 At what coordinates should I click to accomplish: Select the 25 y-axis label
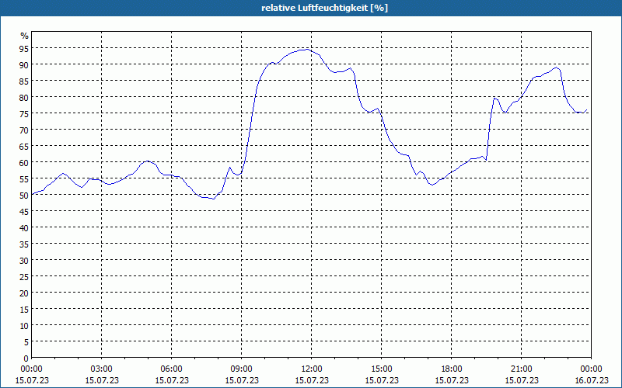[x=24, y=277]
